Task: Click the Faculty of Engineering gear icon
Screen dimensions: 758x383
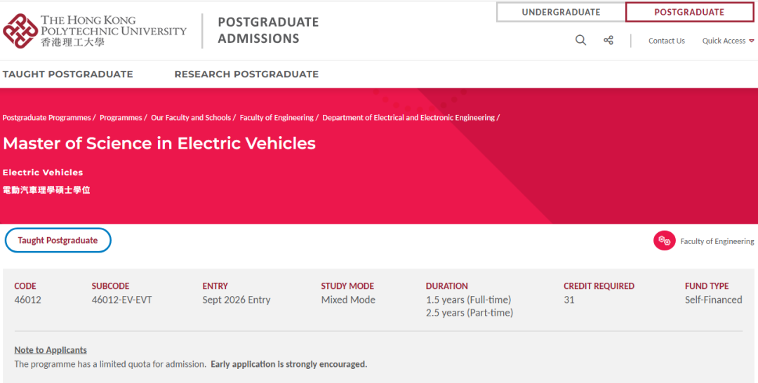Action: 664,241
